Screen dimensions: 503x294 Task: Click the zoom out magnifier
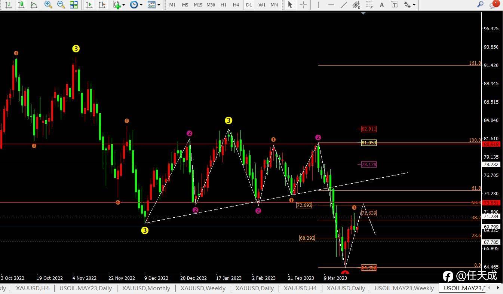[x=61, y=5]
